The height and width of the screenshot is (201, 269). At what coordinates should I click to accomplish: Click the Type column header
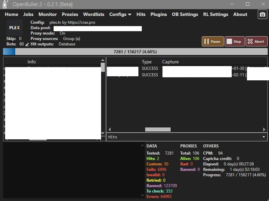[147, 62]
